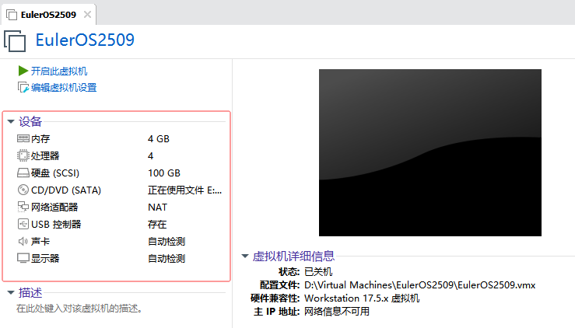Click the 网络信息不可用 IP address value
This screenshot has width=575, height=328.
click(x=337, y=312)
